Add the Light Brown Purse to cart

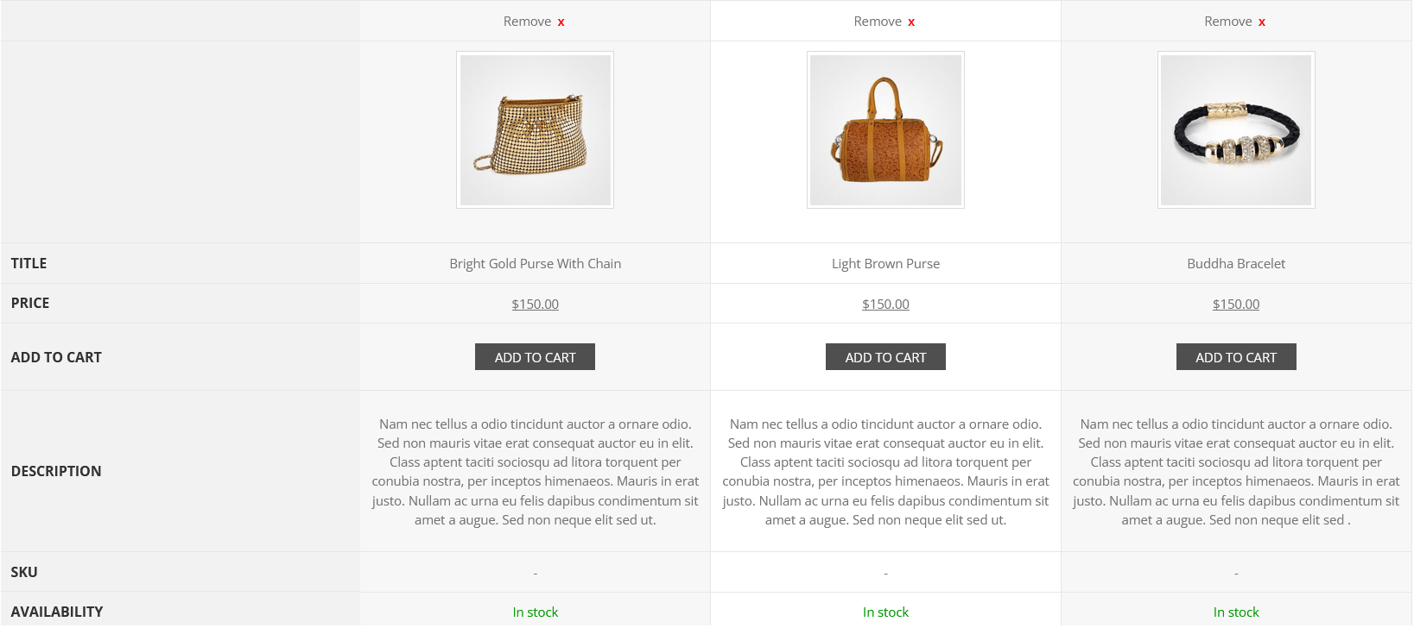tap(885, 356)
